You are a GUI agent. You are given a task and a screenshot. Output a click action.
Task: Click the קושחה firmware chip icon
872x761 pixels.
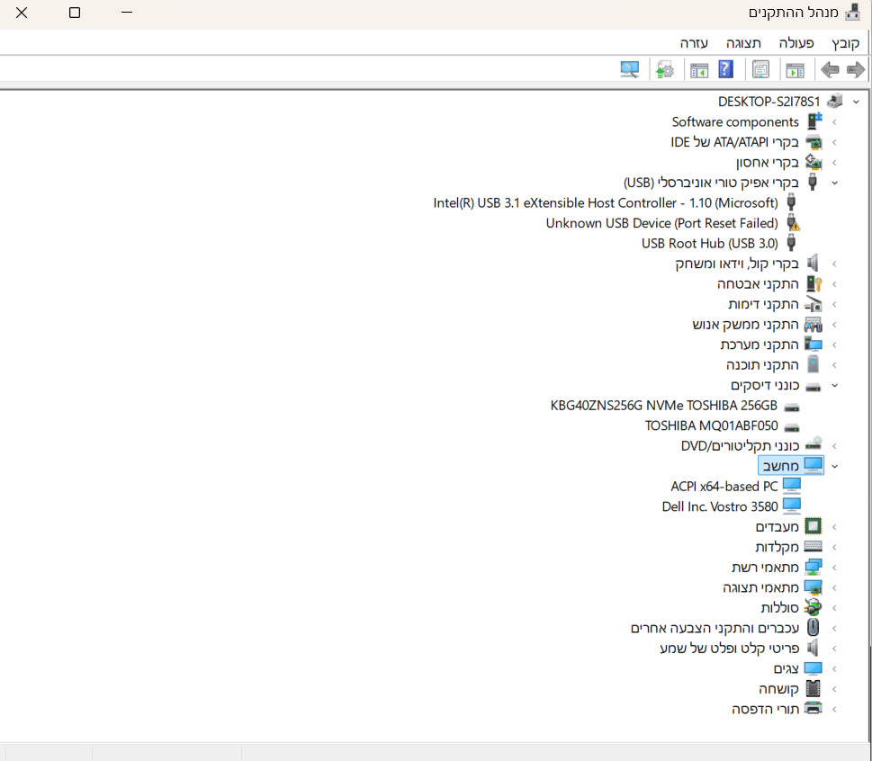tap(813, 688)
